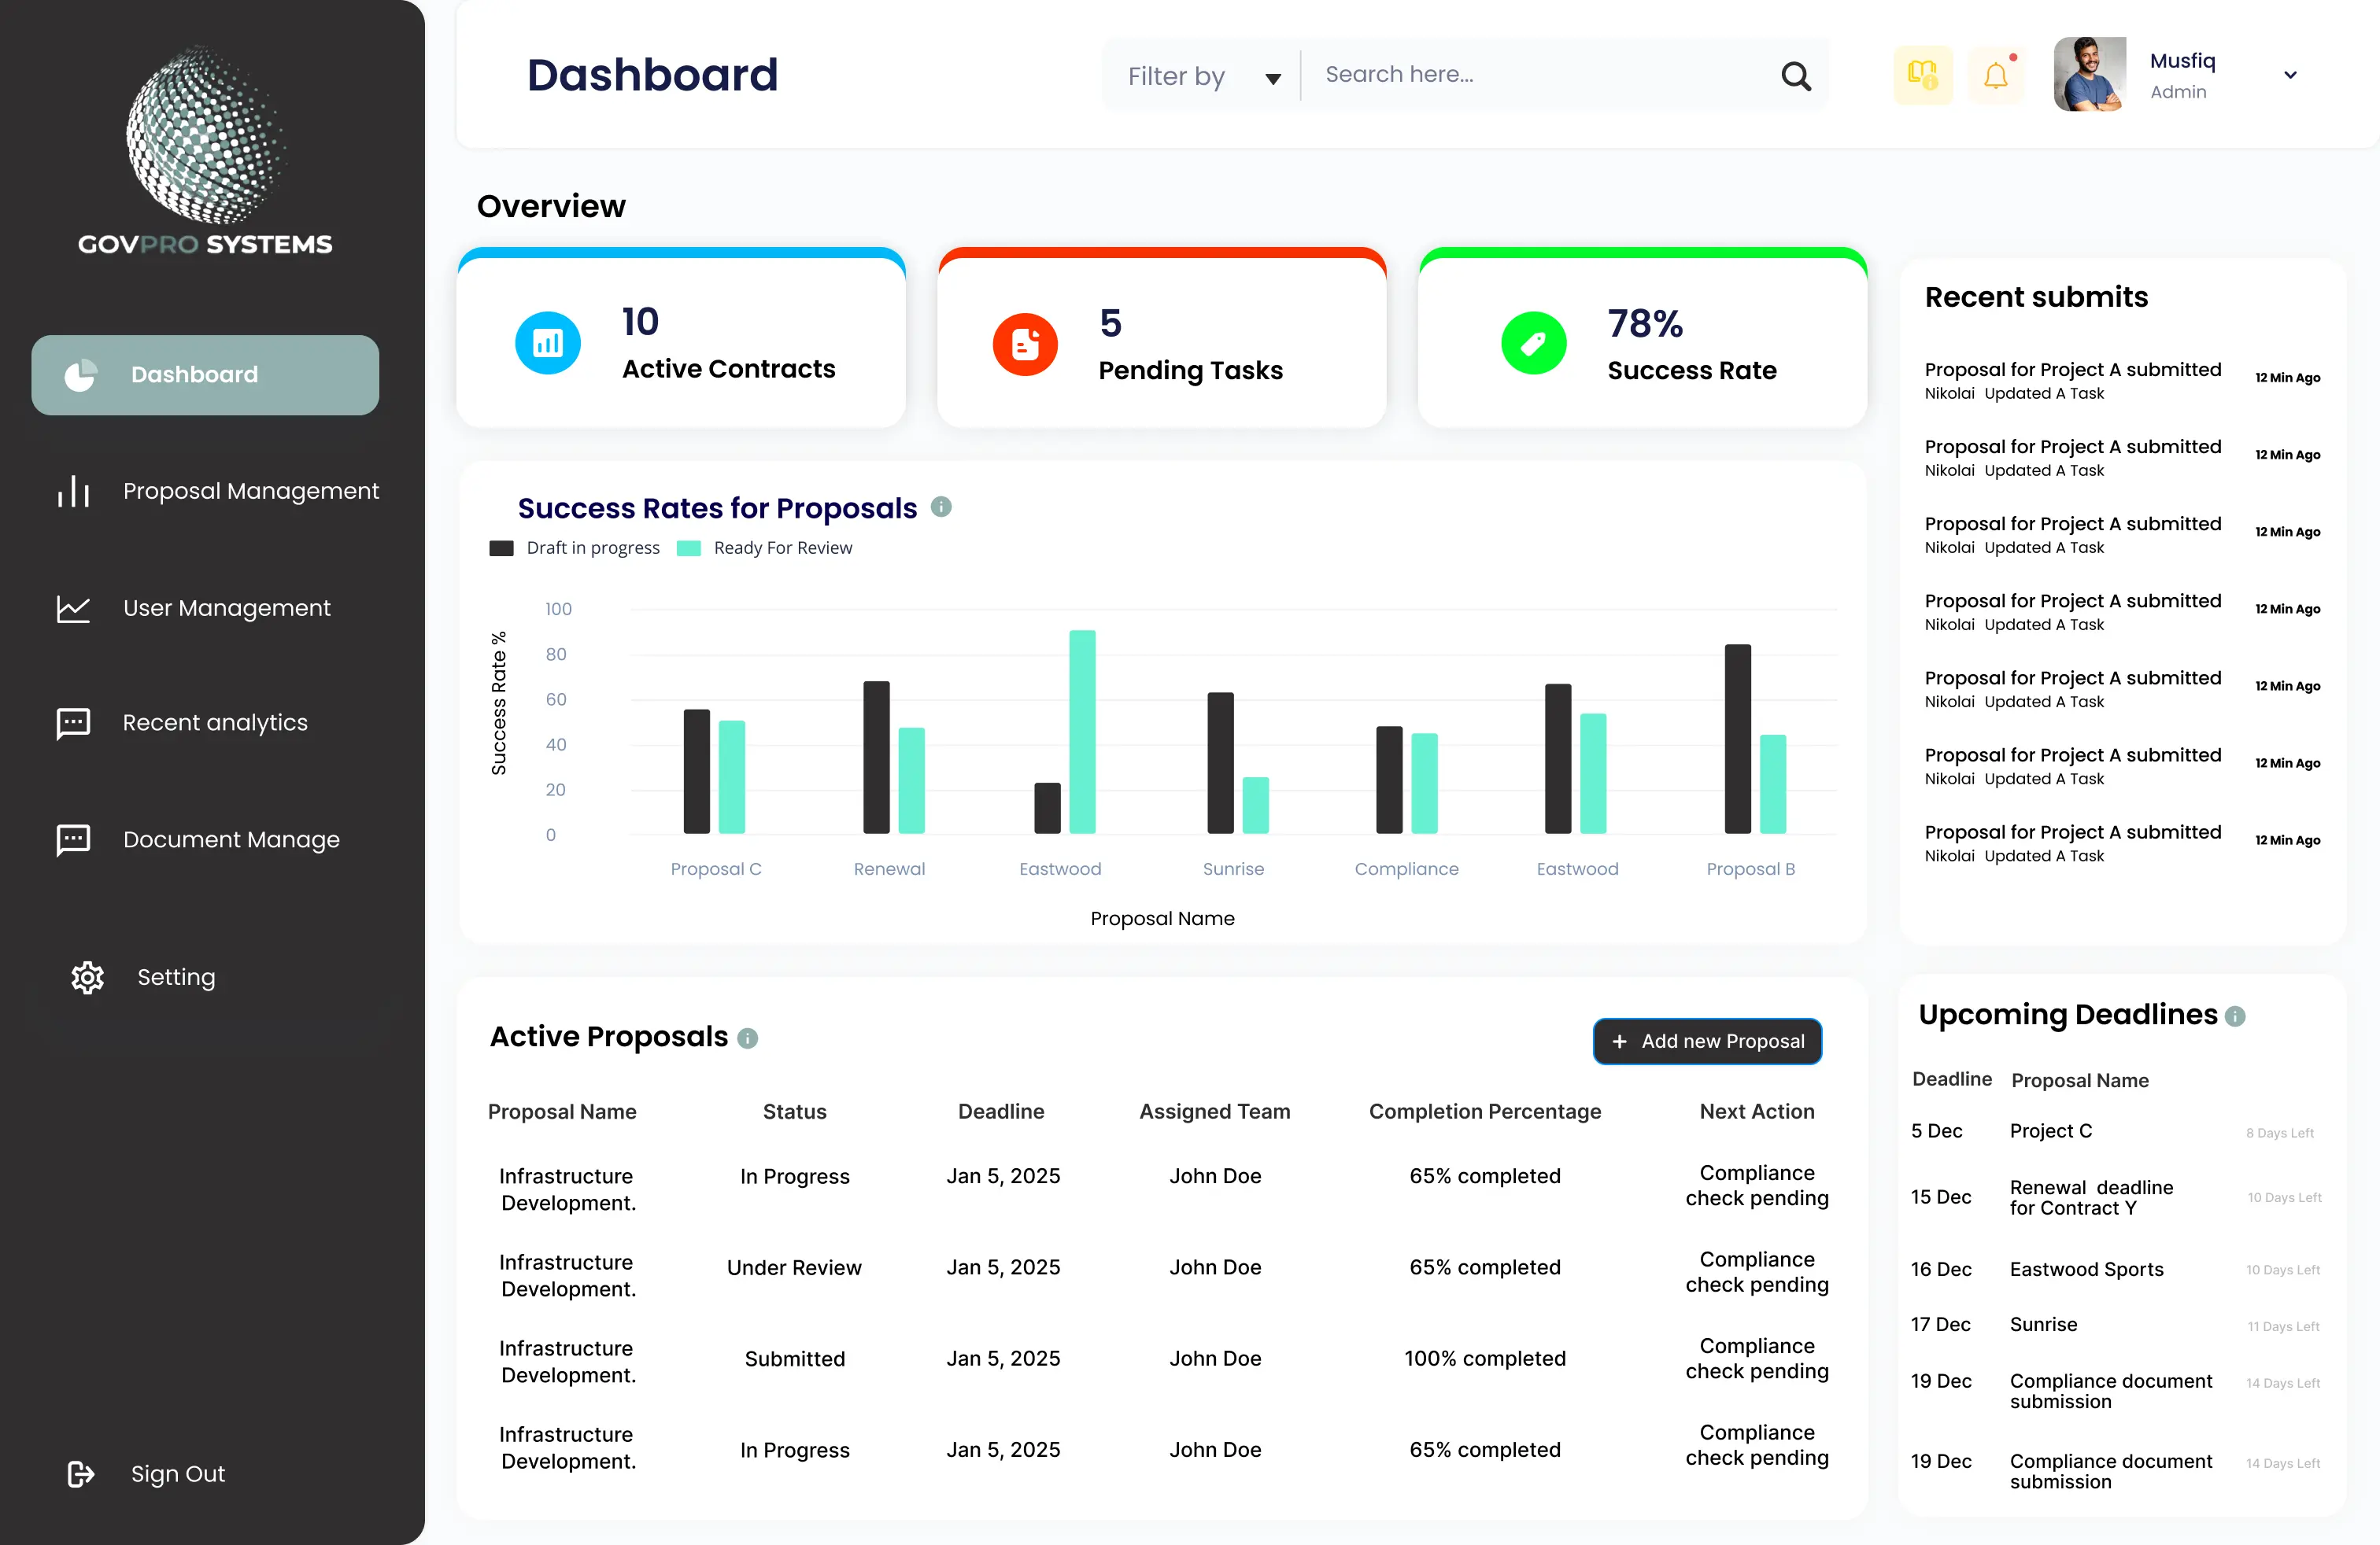Click the Sign Out arrow icon
2380x1545 pixels.
(x=81, y=1473)
